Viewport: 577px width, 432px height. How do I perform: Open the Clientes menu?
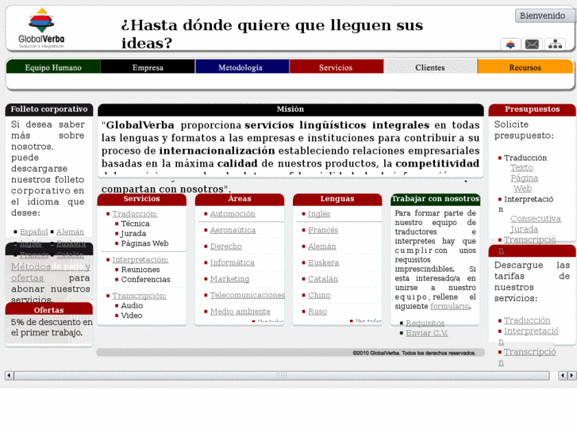[x=430, y=67]
